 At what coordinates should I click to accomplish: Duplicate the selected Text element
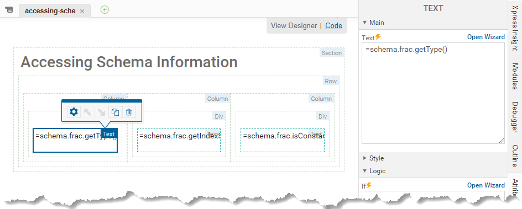(x=115, y=112)
